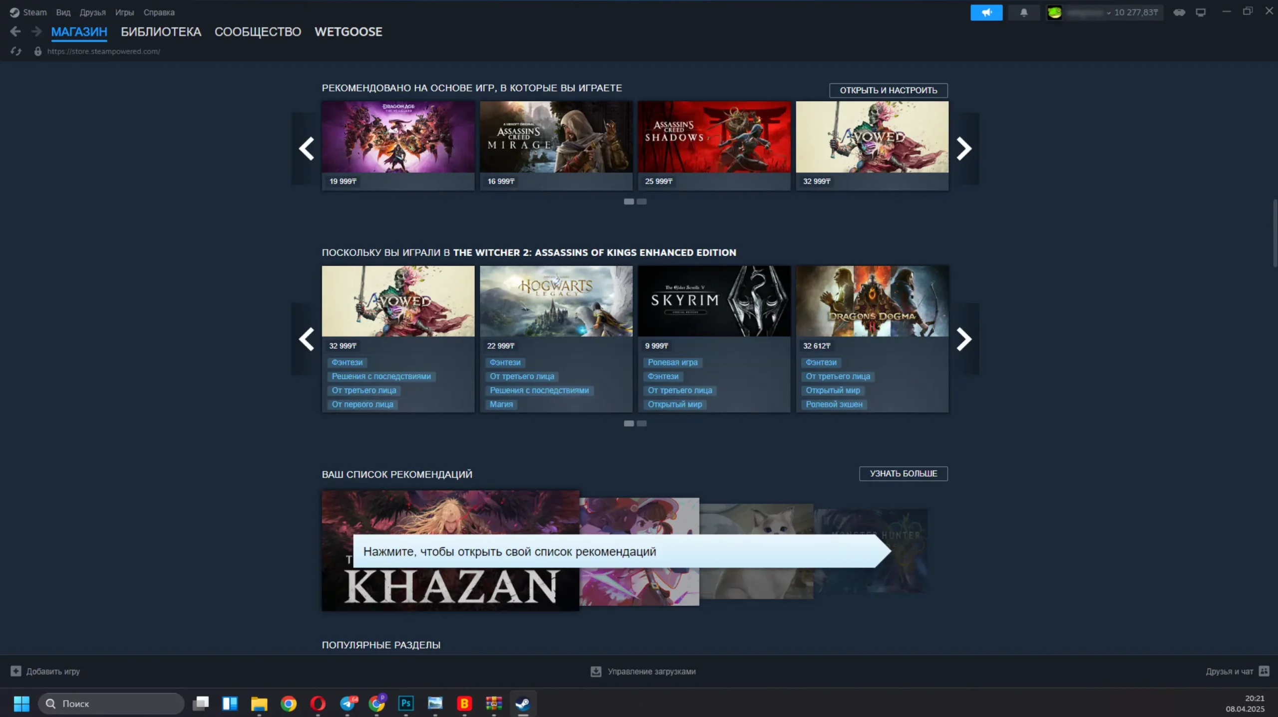This screenshot has width=1278, height=717.
Task: Click the page vertical scrollbar thumb
Action: click(x=1275, y=233)
